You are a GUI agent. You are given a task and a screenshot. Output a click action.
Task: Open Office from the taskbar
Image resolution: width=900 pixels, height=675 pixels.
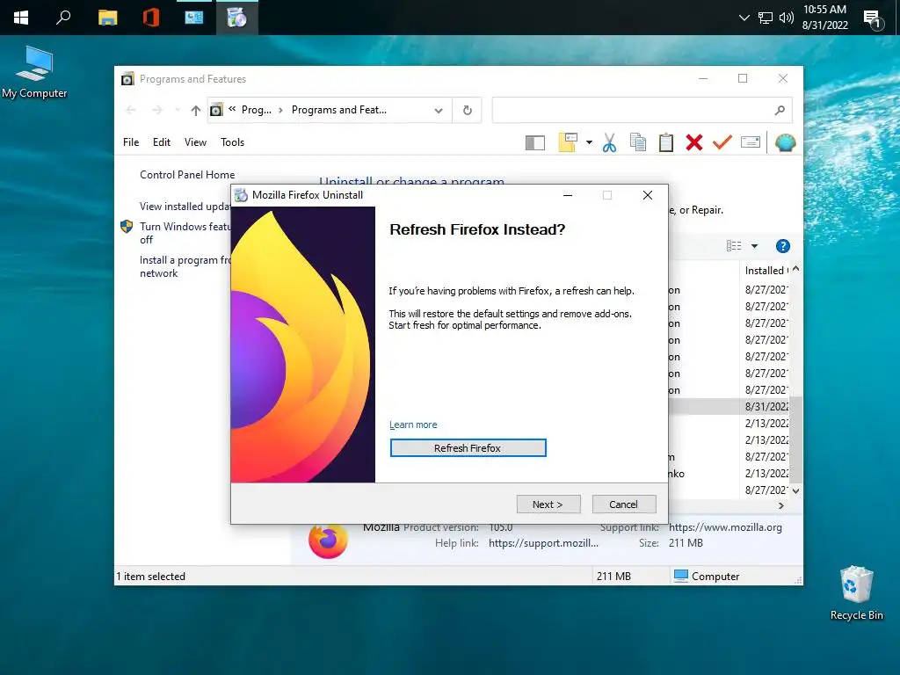pyautogui.click(x=151, y=18)
